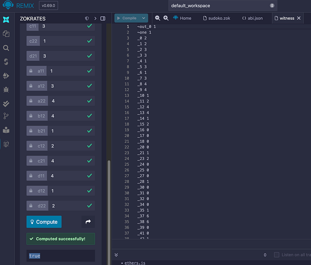Click the share arrow next to Compute

pos(88,222)
